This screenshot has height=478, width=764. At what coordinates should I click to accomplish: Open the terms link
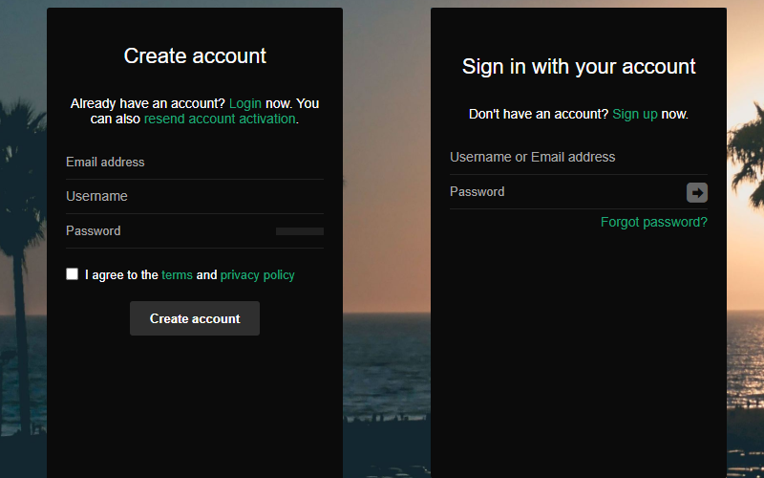coord(177,275)
